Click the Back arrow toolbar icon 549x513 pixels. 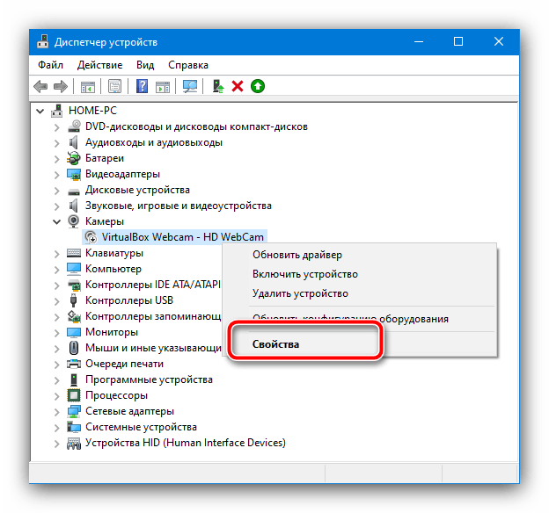(40, 86)
